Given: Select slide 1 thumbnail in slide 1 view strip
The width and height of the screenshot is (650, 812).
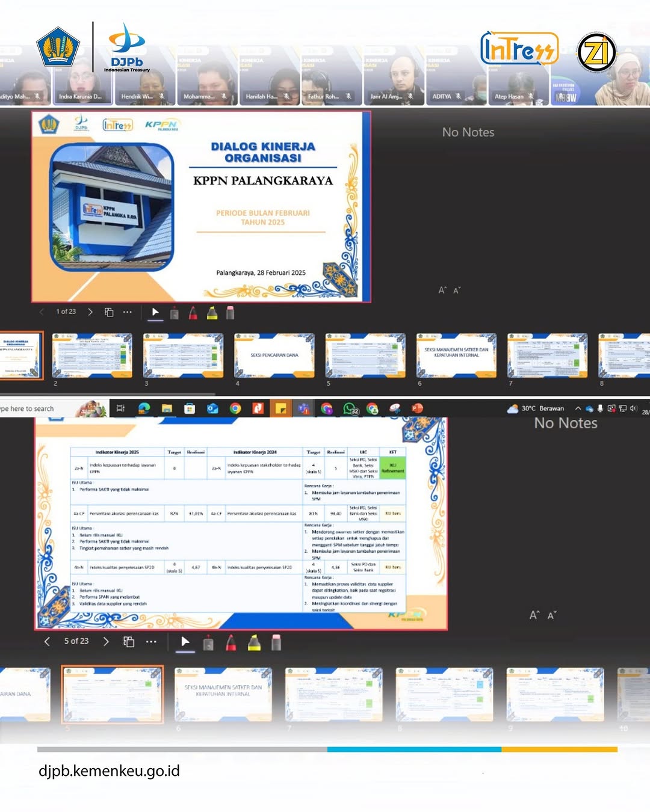Looking at the screenshot, I should point(21,355).
